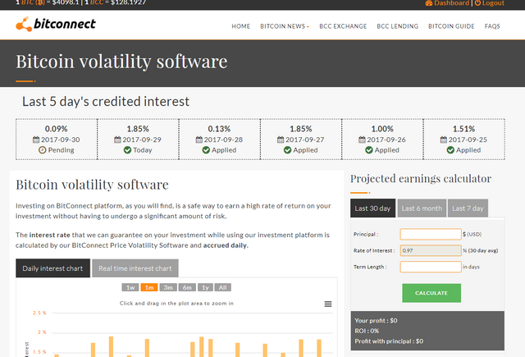Focus the Principal input field

[431, 234]
